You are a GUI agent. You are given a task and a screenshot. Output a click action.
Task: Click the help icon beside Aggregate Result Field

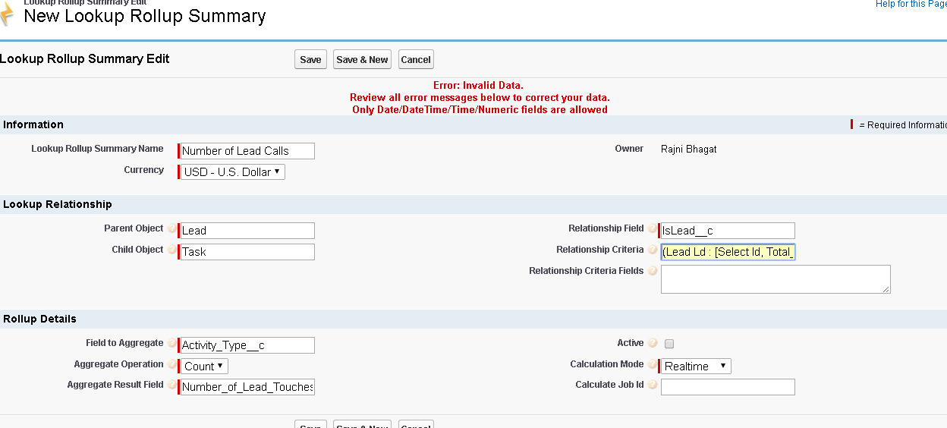pyautogui.click(x=172, y=385)
